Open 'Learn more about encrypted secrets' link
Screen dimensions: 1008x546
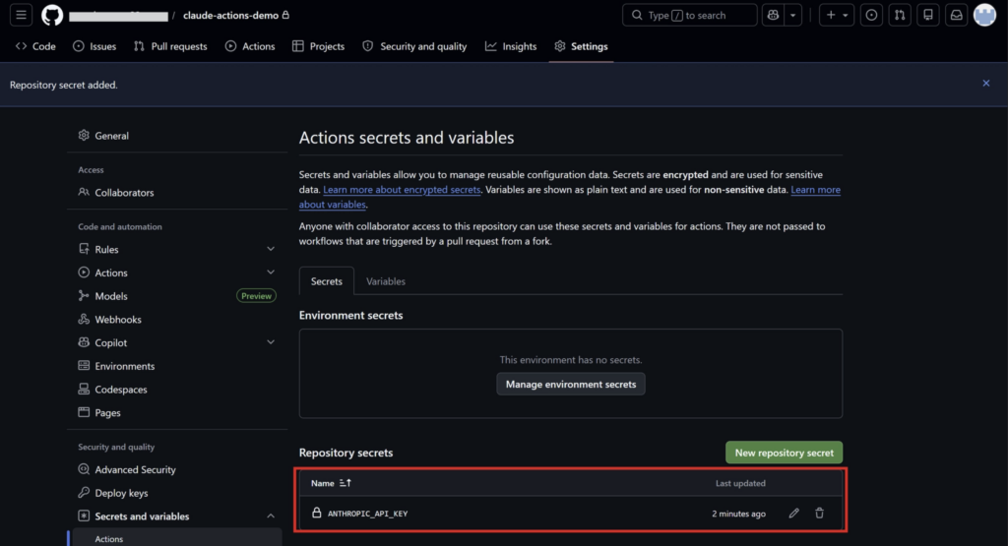(402, 190)
